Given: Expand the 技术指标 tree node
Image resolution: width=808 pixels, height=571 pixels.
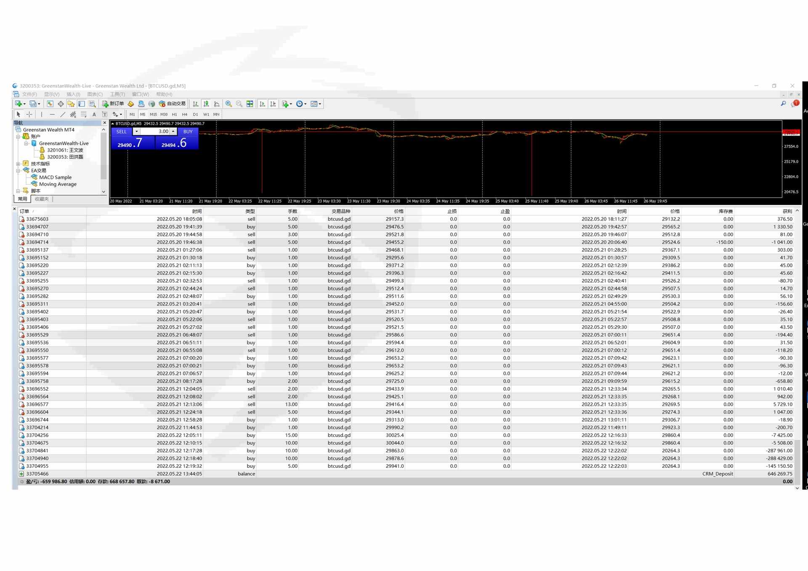Looking at the screenshot, I should 18,164.
